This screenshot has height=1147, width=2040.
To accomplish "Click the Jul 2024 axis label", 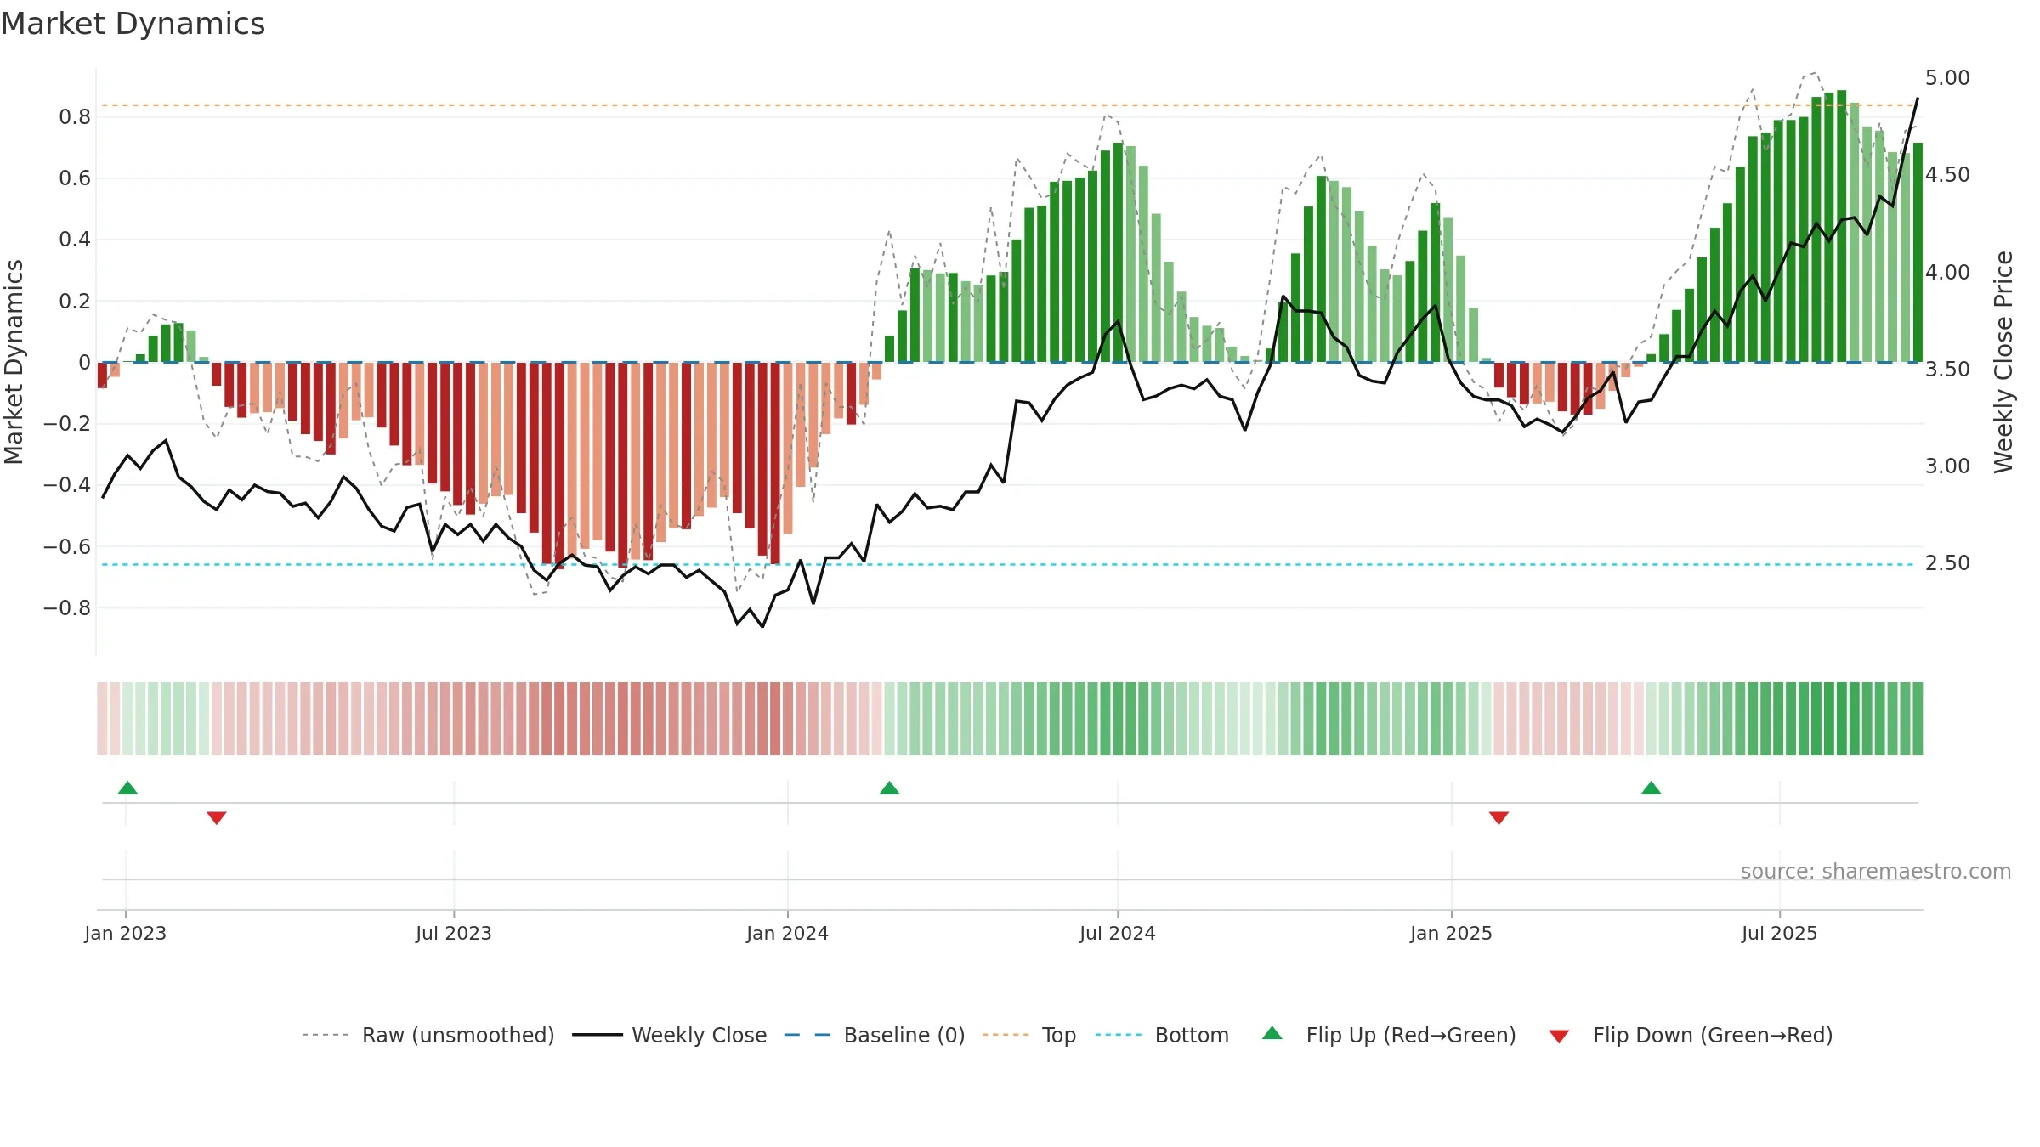I will (1118, 933).
